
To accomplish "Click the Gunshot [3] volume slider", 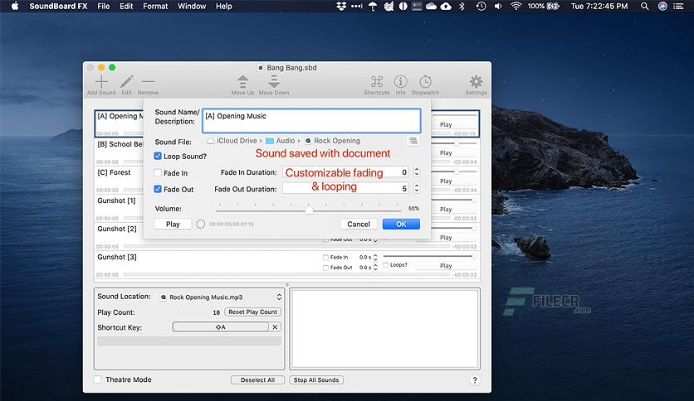I will click(429, 256).
